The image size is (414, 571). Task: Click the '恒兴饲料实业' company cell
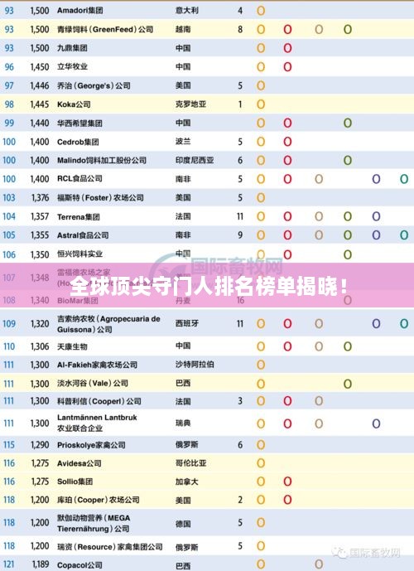click(x=79, y=254)
